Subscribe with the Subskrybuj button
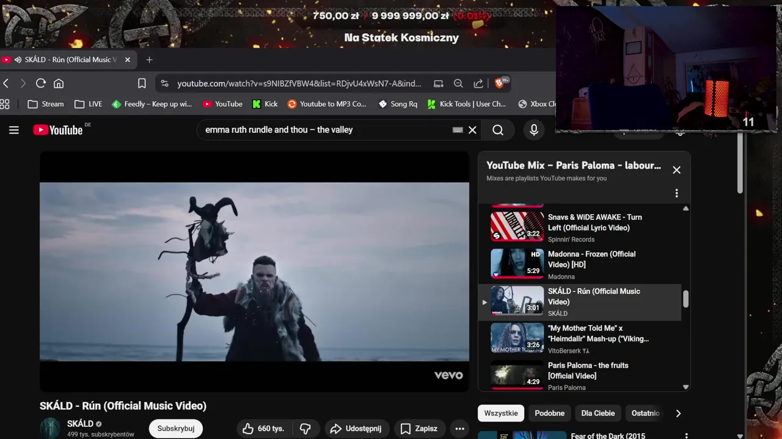 click(x=176, y=429)
